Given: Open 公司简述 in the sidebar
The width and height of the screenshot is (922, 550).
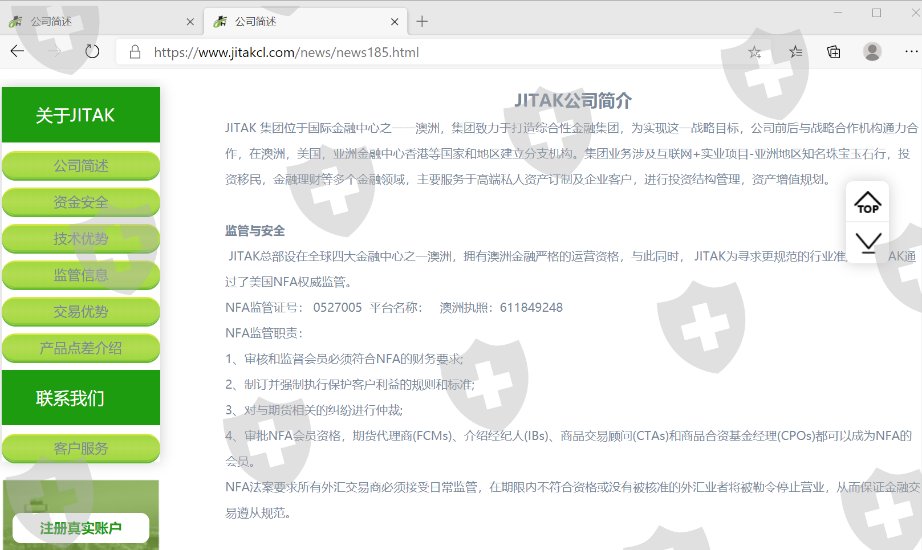Looking at the screenshot, I should [x=81, y=166].
